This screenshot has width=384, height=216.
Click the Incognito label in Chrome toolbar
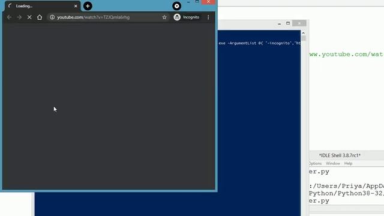pyautogui.click(x=191, y=17)
